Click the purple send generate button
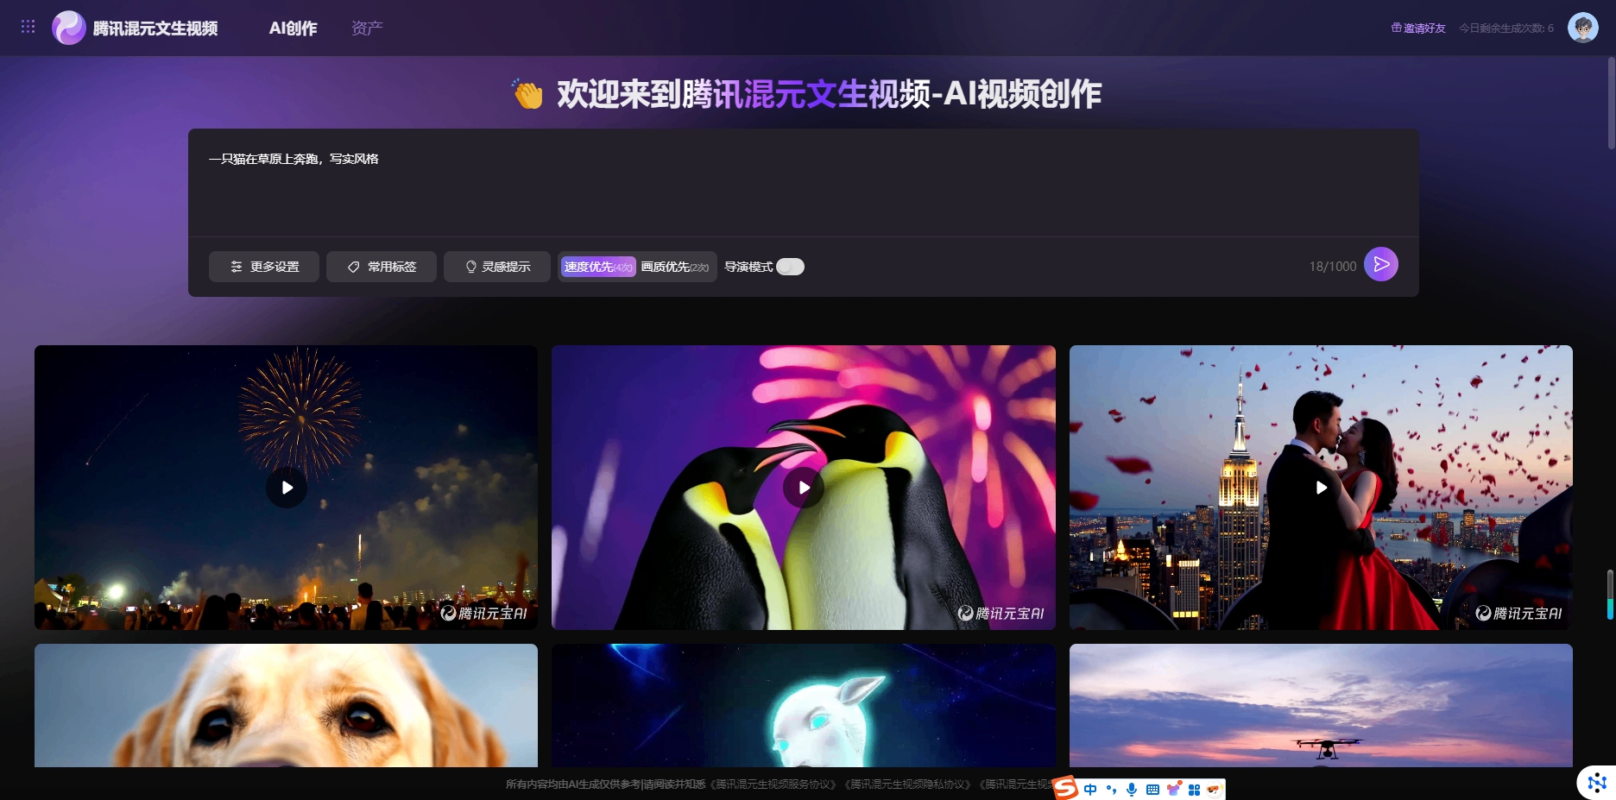Image resolution: width=1616 pixels, height=800 pixels. (1381, 264)
